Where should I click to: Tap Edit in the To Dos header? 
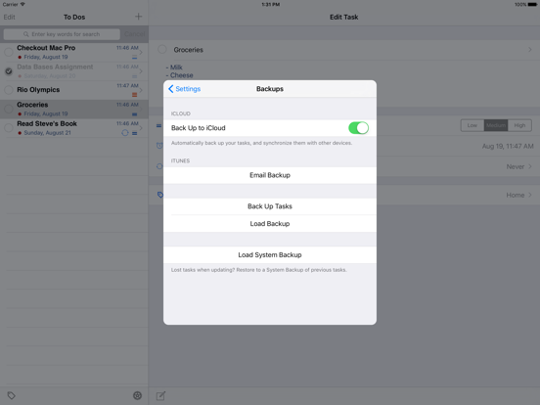click(10, 17)
